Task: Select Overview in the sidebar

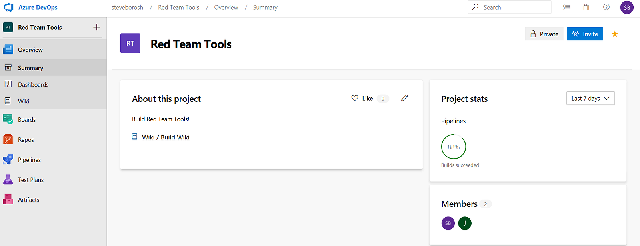Action: [x=53, y=50]
